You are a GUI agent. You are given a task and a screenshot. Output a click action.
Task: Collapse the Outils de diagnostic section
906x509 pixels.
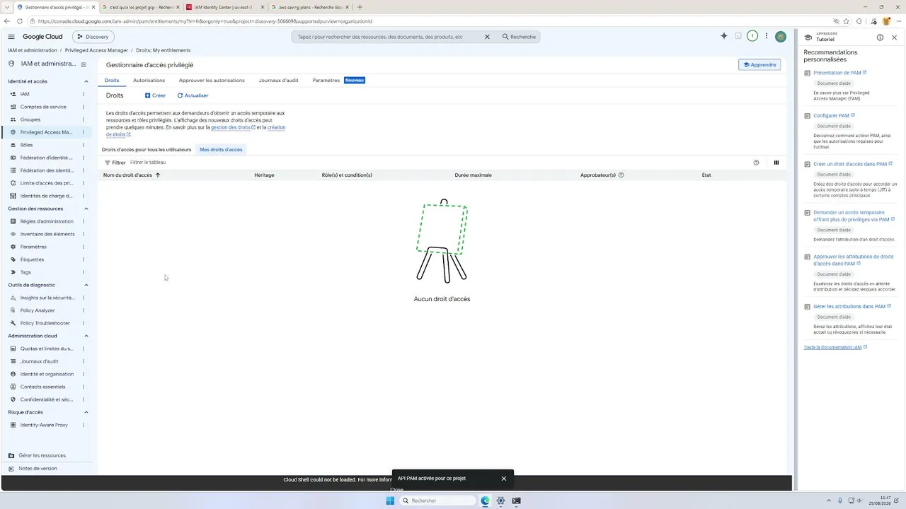click(86, 285)
